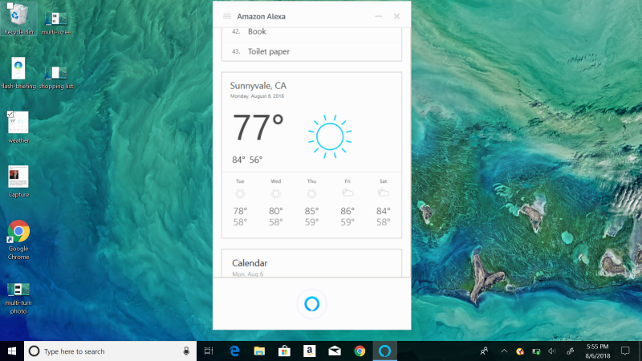Open the Calendar card
The height and width of the screenshot is (361, 642).
coord(311,263)
